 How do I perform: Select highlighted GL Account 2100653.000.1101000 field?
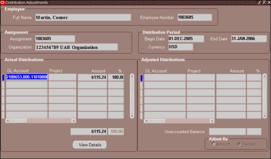tap(26, 77)
